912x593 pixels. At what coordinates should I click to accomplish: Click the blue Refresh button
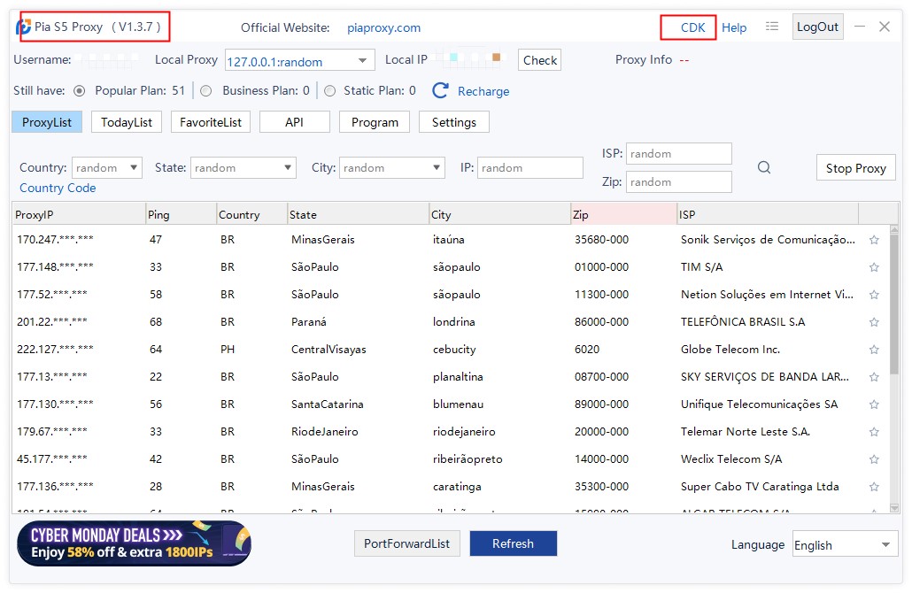click(x=513, y=543)
